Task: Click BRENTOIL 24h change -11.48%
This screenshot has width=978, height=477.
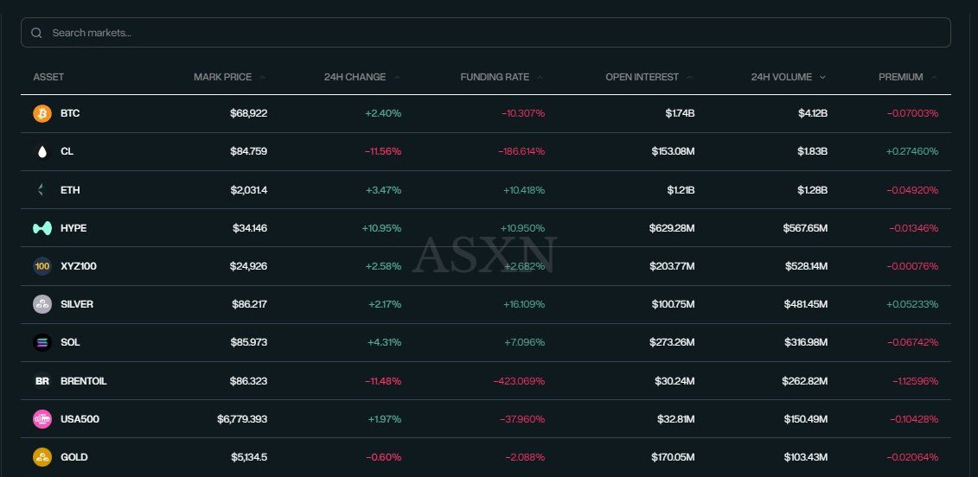Action: click(x=383, y=381)
